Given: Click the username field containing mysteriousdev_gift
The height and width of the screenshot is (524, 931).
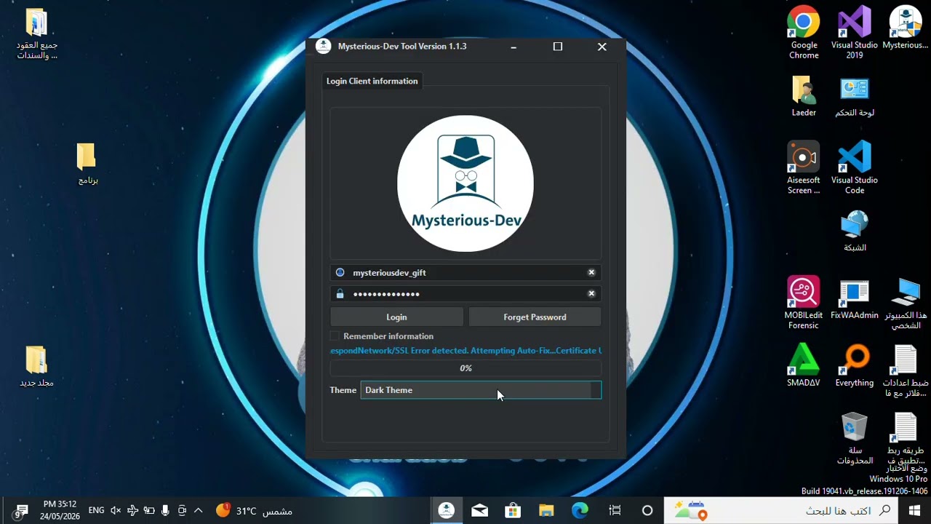Looking at the screenshot, I should (465, 272).
